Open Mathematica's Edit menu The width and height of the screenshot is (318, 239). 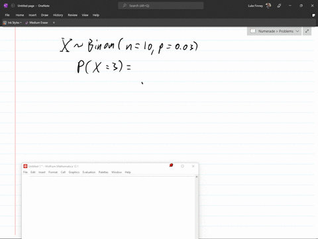pos(33,172)
